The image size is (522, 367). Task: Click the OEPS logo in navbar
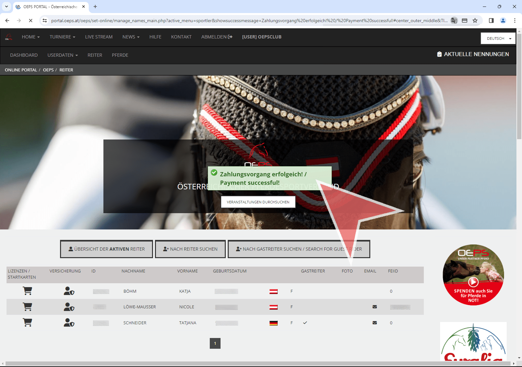pos(9,37)
